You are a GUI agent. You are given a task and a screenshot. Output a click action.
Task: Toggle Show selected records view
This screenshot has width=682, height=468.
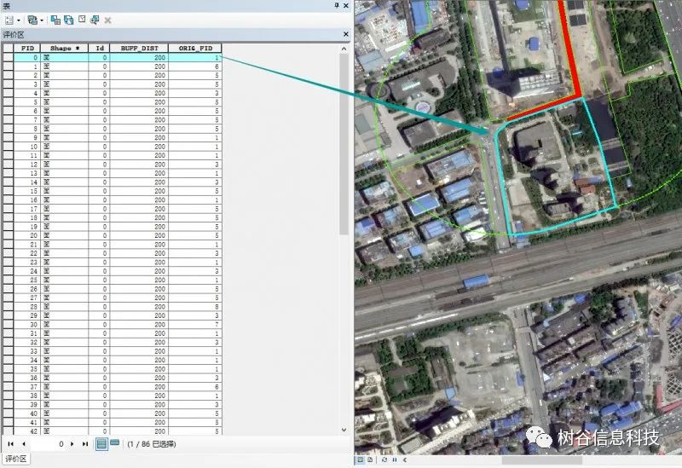[114, 443]
